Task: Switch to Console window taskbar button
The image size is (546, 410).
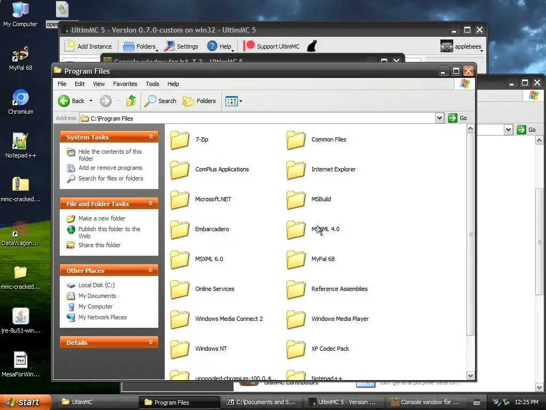Action: pos(425,403)
